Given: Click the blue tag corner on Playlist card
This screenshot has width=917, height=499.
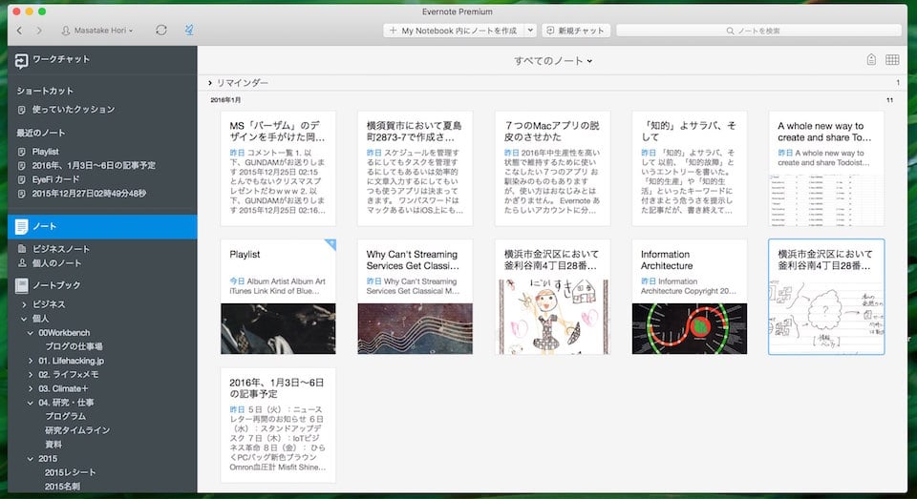Looking at the screenshot, I should (331, 244).
